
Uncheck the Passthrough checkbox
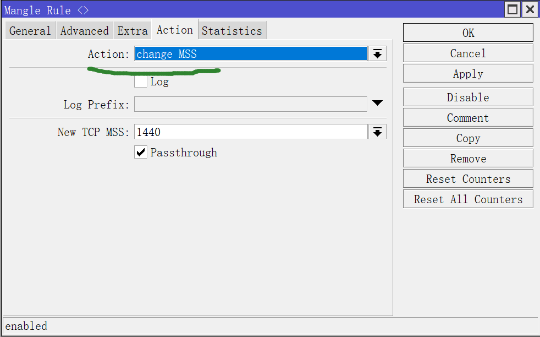[141, 153]
